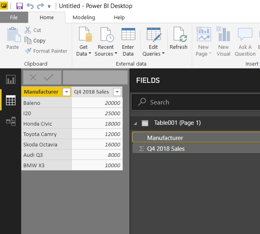Select the Q4 2018 Sales field
The width and height of the screenshot is (260, 234).
tap(196, 148)
